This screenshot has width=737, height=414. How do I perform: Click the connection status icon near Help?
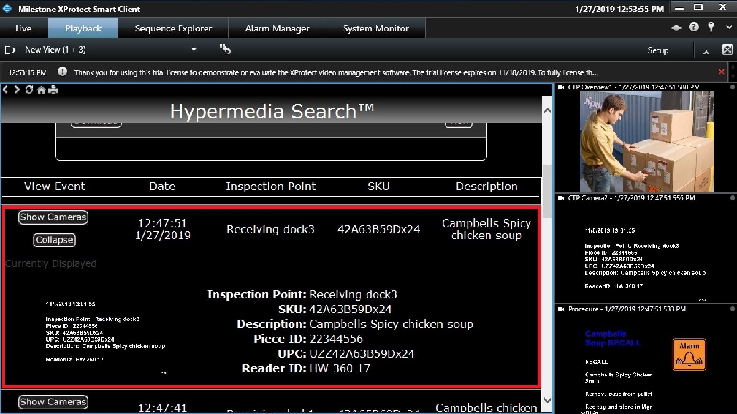click(676, 28)
